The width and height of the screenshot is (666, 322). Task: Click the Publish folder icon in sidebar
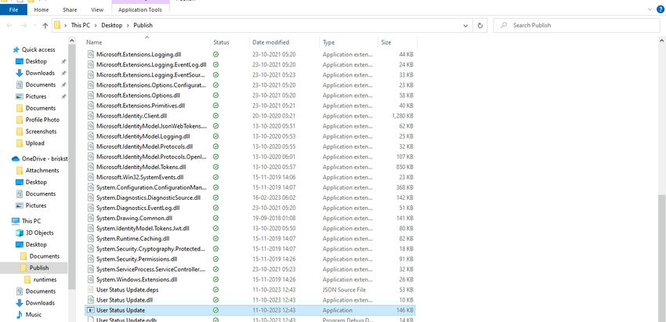[x=24, y=268]
